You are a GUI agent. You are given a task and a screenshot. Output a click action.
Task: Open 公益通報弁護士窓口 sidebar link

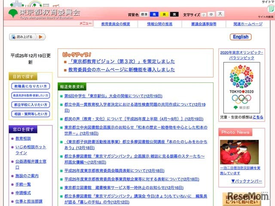point(31,164)
